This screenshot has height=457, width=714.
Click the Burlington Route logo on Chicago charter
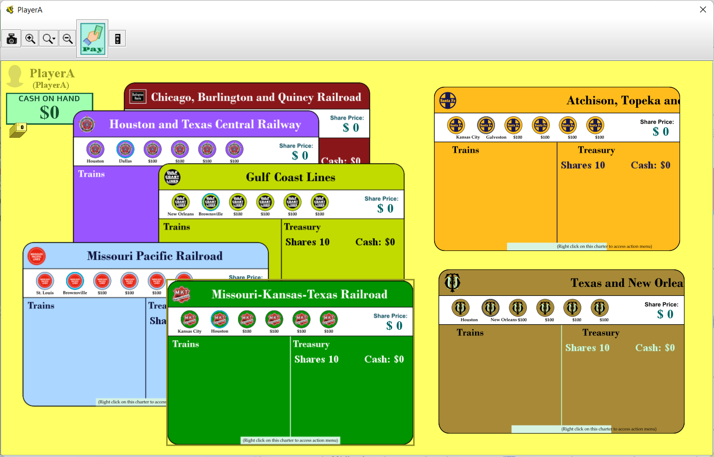[x=138, y=97]
